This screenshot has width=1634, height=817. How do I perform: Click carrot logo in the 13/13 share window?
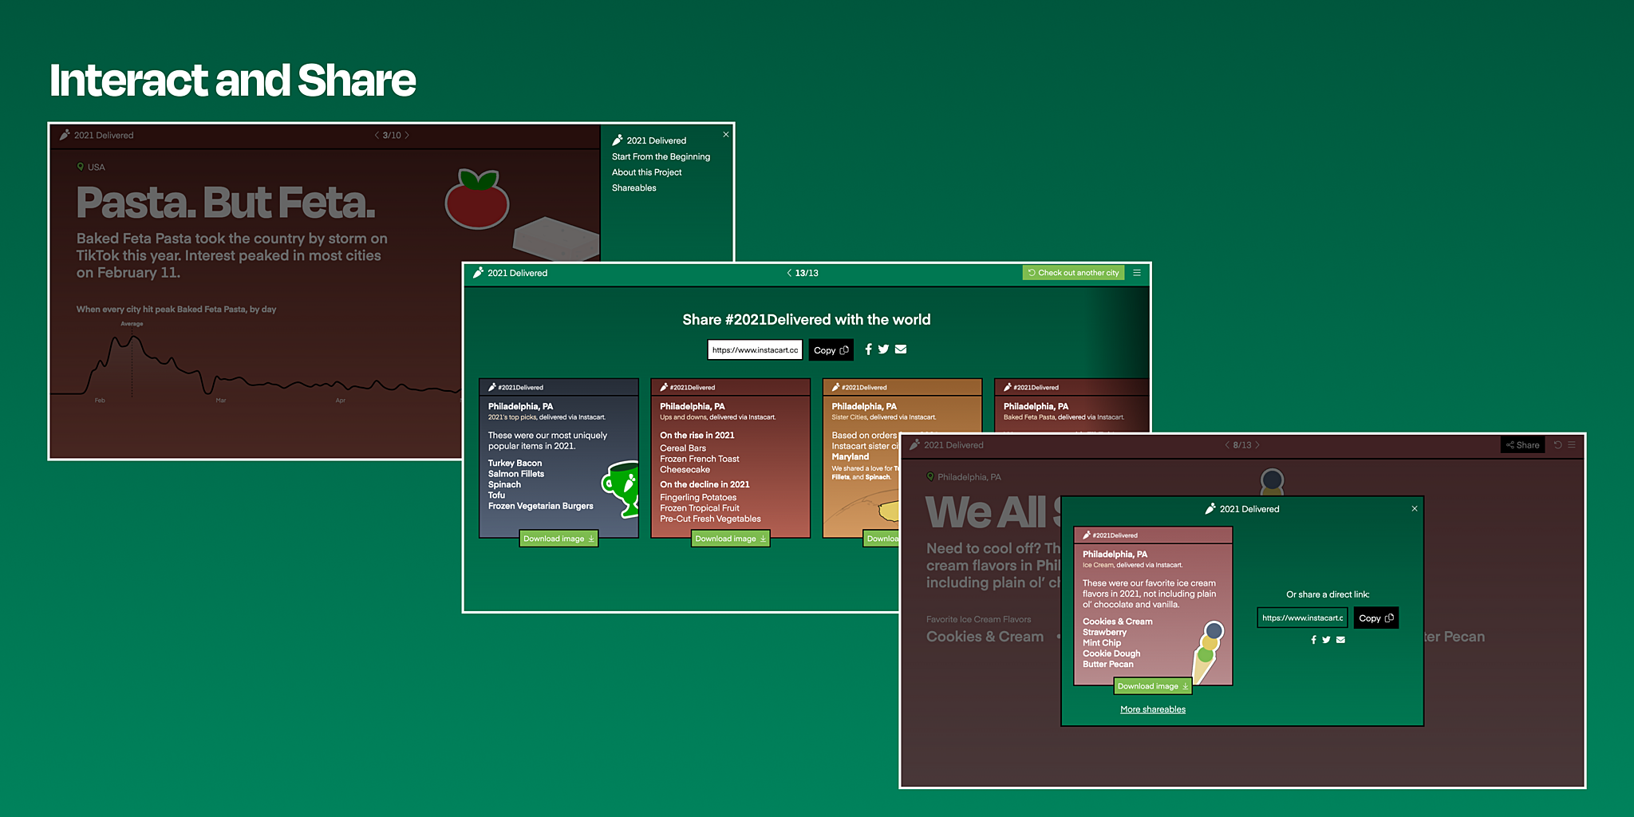tap(478, 273)
